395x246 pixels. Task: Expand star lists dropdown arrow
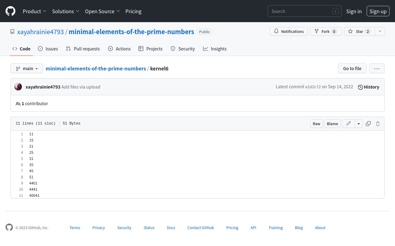pos(380,31)
